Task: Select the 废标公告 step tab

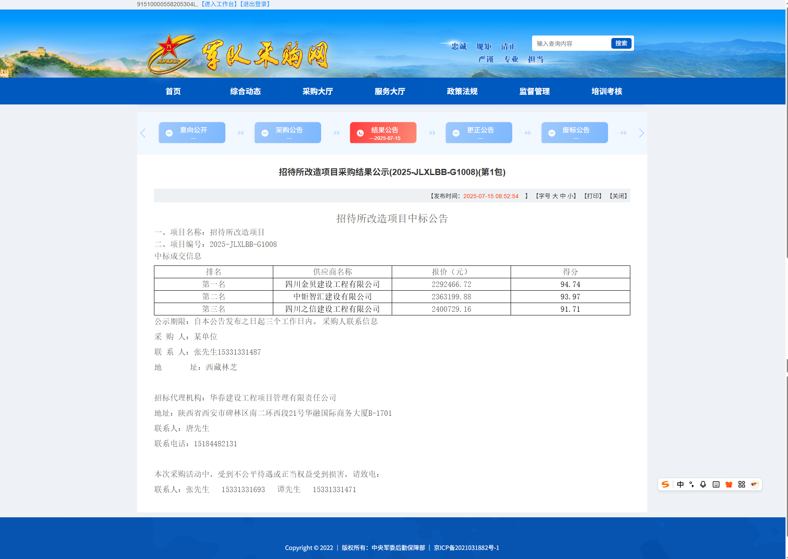Action: 575,133
